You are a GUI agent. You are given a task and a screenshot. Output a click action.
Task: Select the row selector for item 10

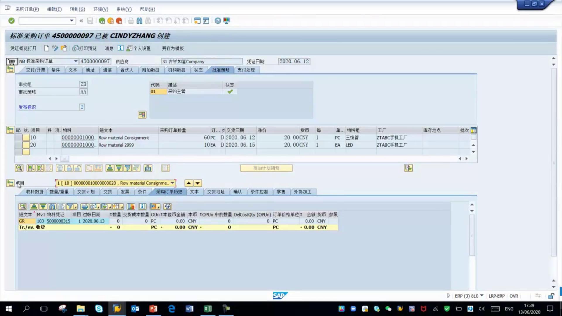pos(19,138)
